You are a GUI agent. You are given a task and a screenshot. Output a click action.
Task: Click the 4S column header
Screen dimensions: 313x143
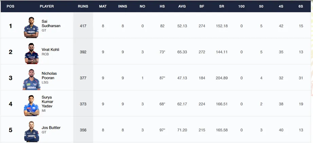pyautogui.click(x=281, y=6)
